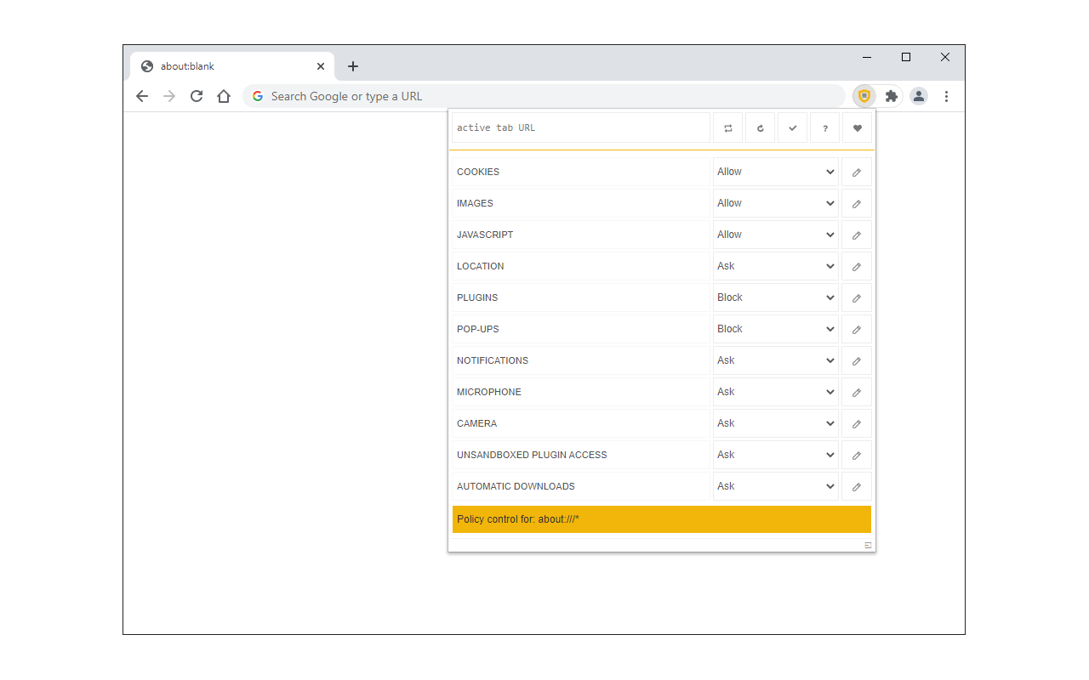Screen dimensions: 1089x680
Task: Click the heart icon in popup toolbar
Action: point(858,128)
